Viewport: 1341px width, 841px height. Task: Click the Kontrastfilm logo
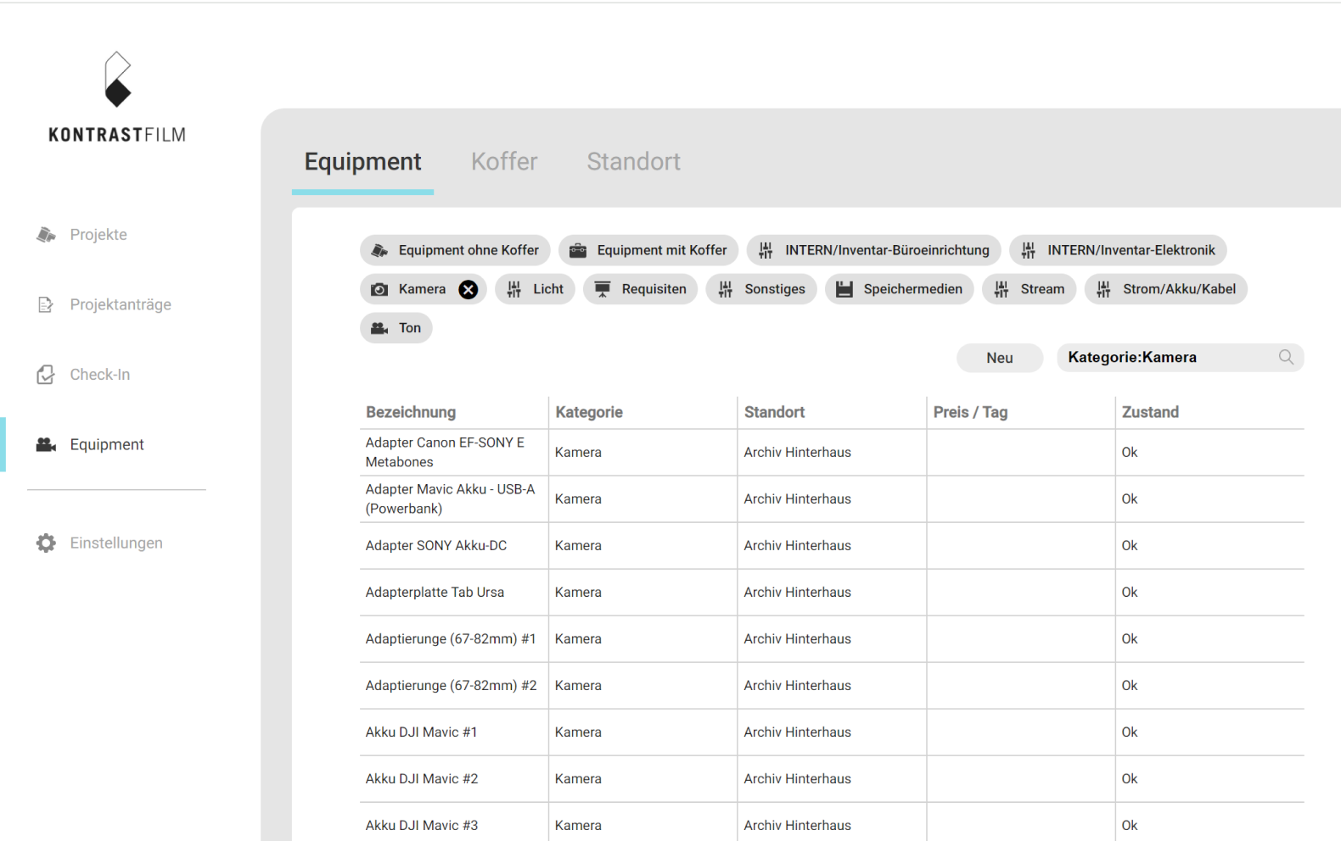coord(117,97)
